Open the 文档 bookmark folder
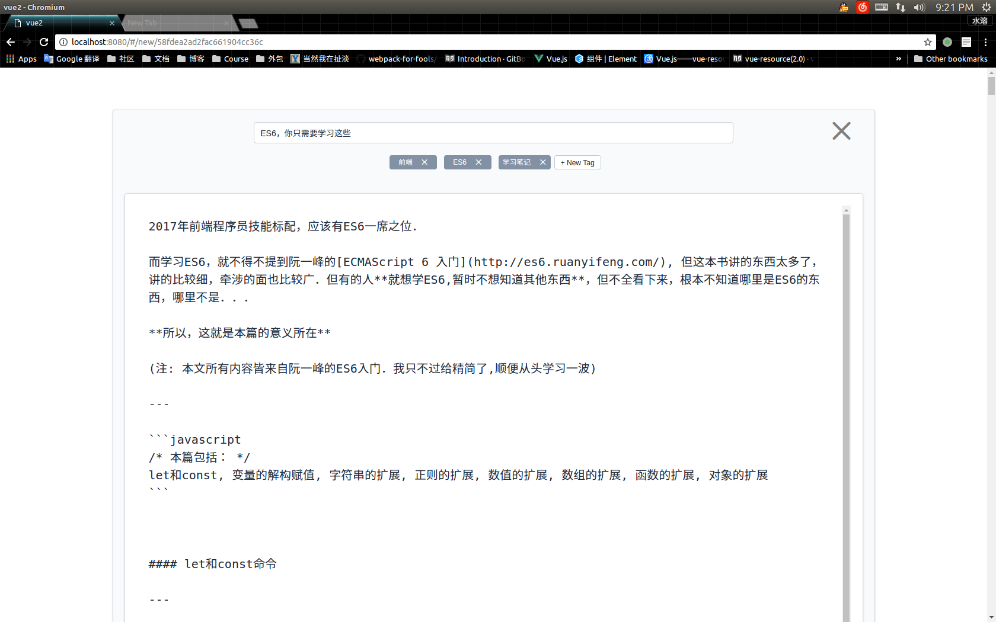This screenshot has width=996, height=622. [156, 59]
